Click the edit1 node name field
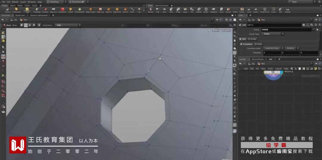 274,25
